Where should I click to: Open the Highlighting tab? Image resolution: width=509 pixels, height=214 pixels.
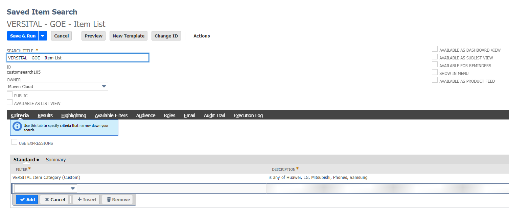[74, 115]
